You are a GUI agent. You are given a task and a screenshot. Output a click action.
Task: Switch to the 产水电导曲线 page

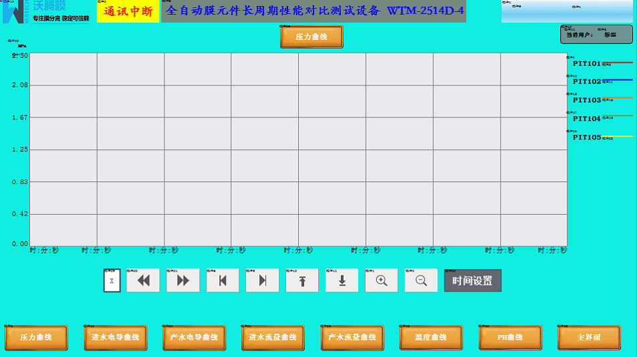tap(194, 338)
